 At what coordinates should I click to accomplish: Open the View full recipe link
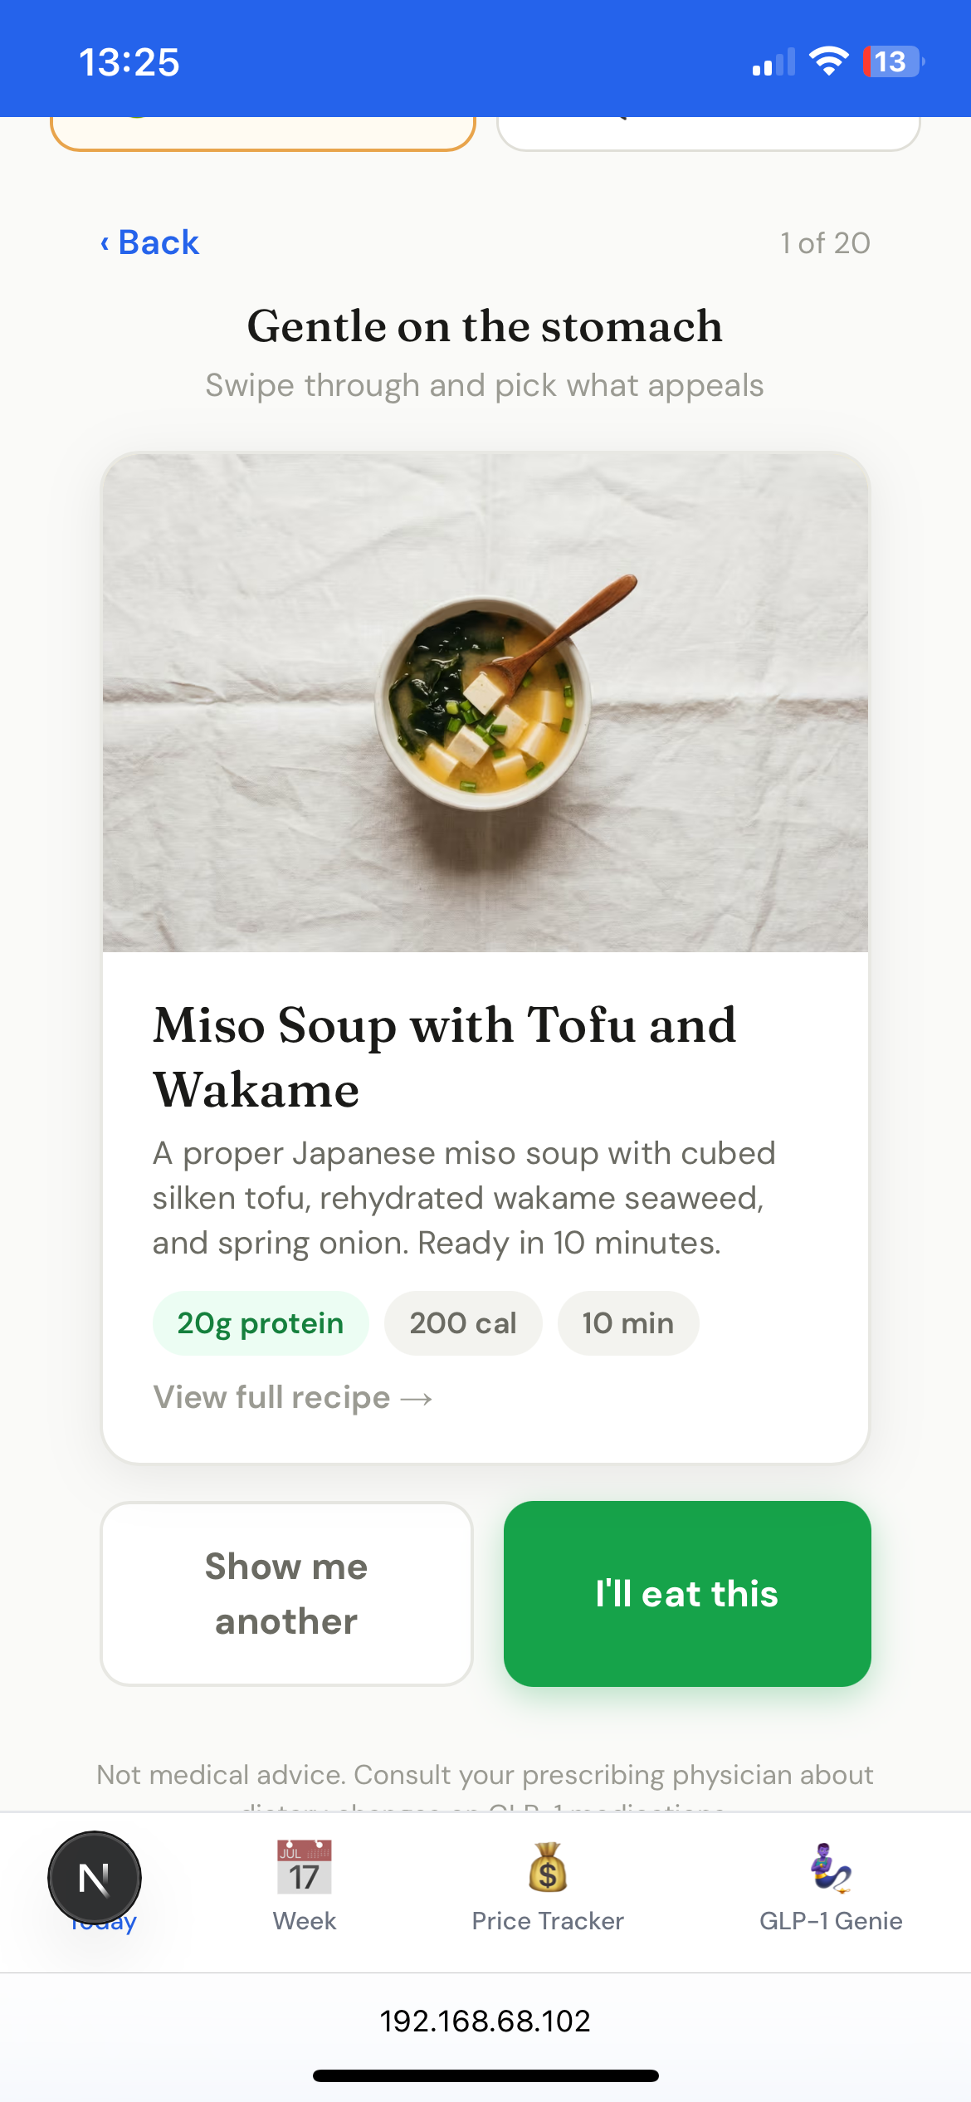coord(292,1397)
